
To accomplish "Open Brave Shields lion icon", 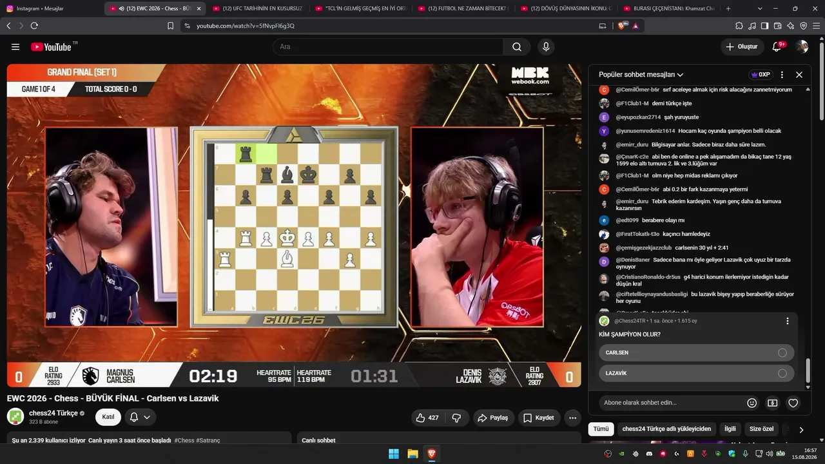I will (x=622, y=26).
